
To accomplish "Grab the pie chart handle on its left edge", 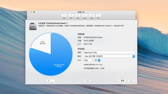I will (30, 48).
